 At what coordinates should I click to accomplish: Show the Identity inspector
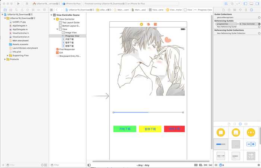(235, 10)
